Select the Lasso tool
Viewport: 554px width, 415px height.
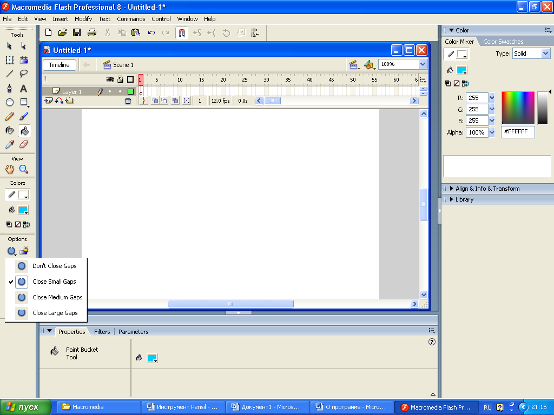[x=24, y=73]
